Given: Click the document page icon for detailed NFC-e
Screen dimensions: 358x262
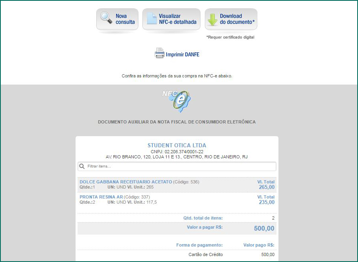Looking at the screenshot, I should tap(152, 19).
